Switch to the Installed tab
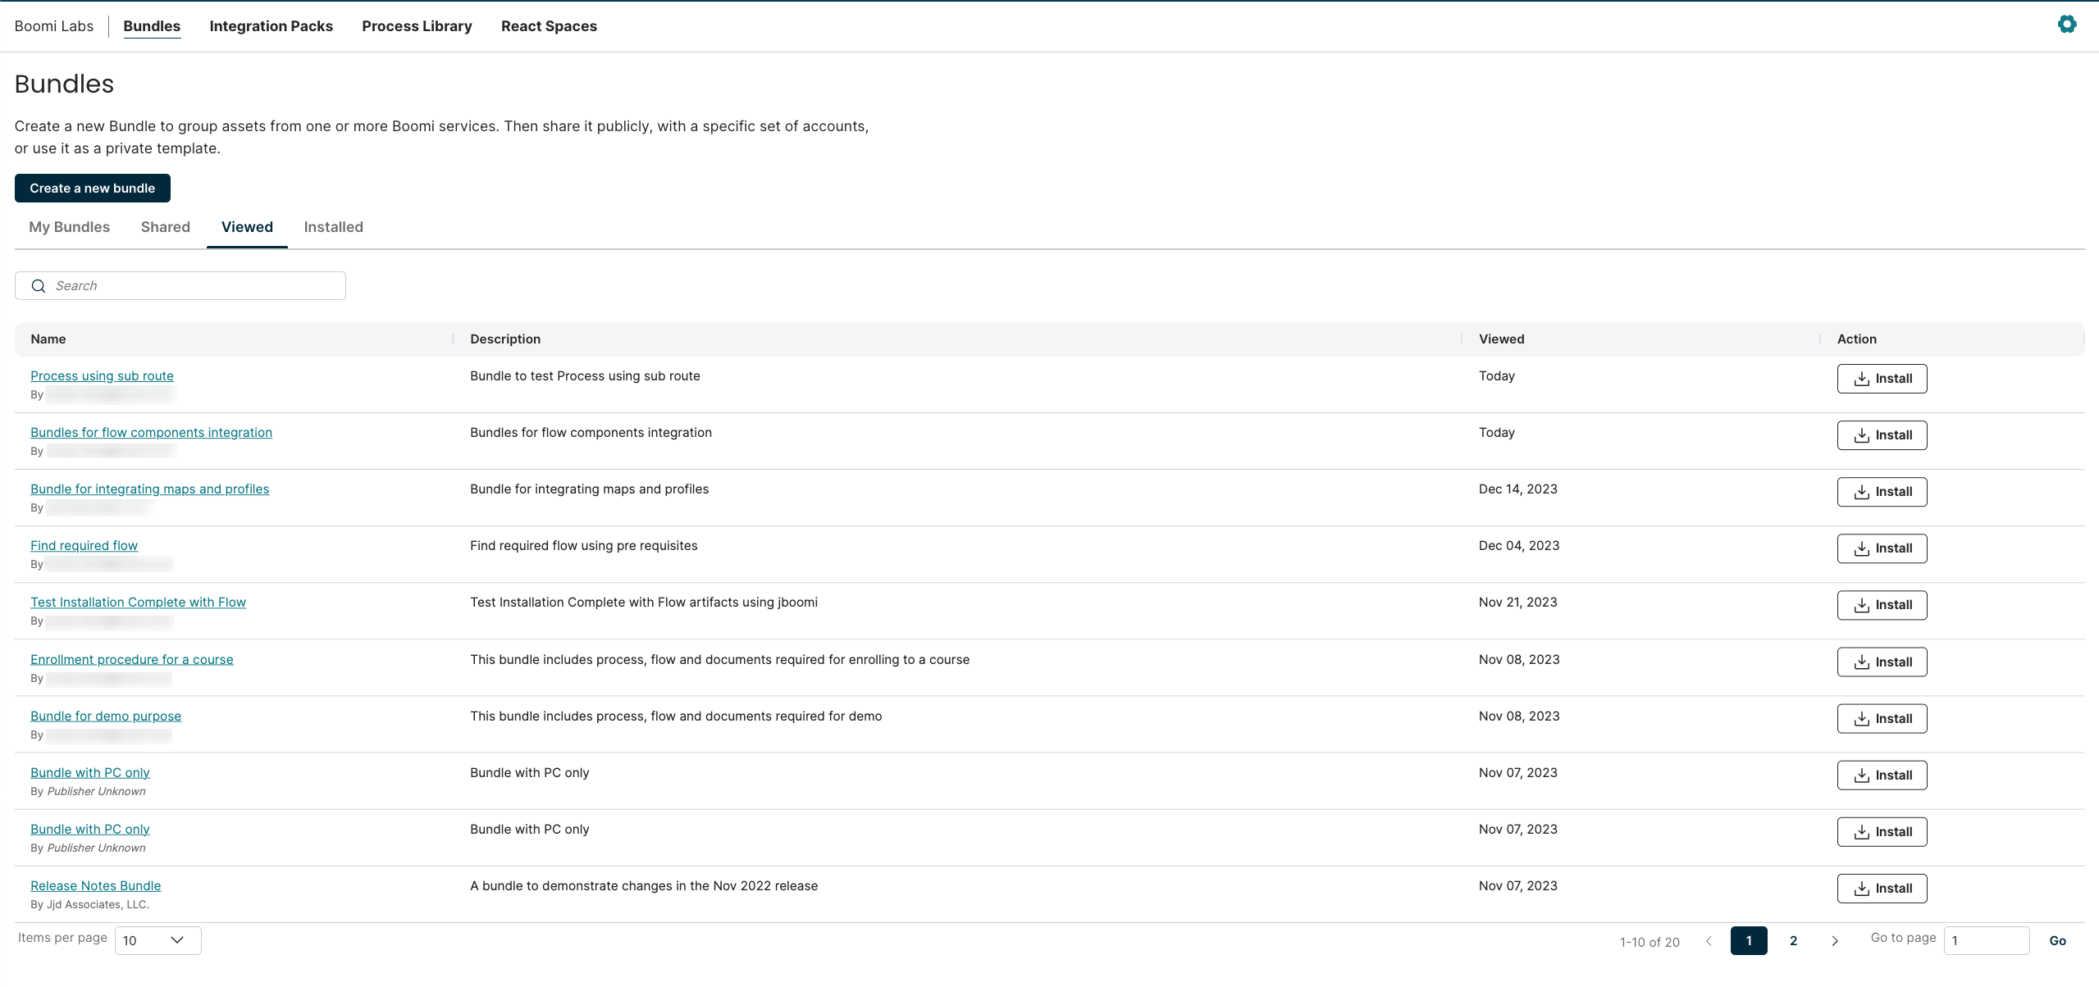Viewport: 2099px width, 987px height. coord(333,227)
